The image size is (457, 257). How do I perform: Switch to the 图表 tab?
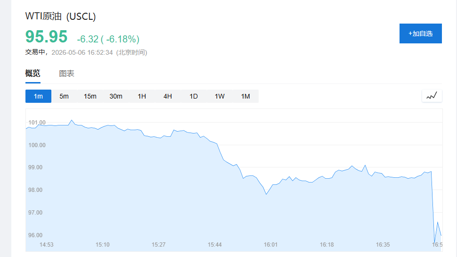[67, 74]
